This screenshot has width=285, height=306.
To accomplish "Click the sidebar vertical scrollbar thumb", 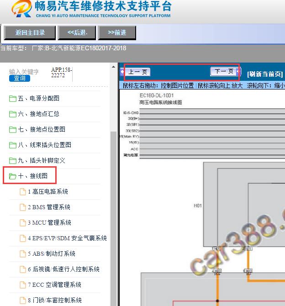I will (113, 219).
